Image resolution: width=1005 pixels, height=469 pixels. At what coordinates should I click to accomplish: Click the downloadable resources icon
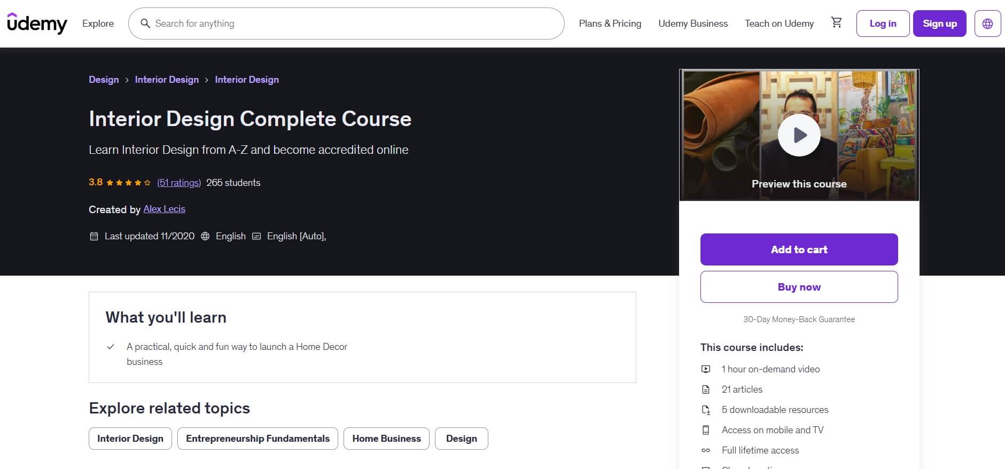point(706,410)
